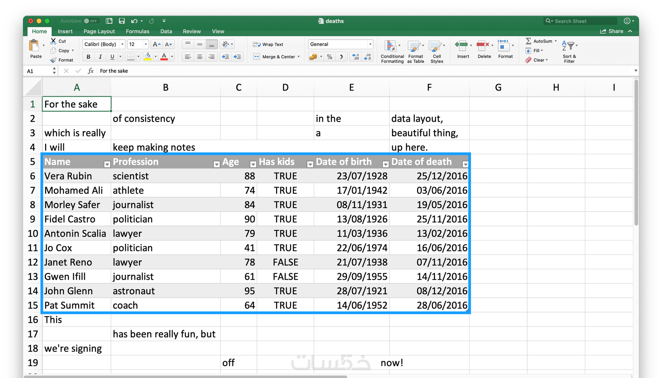The height and width of the screenshot is (378, 662).
Task: Toggle Wrap Text for the cell
Action: pos(268,44)
